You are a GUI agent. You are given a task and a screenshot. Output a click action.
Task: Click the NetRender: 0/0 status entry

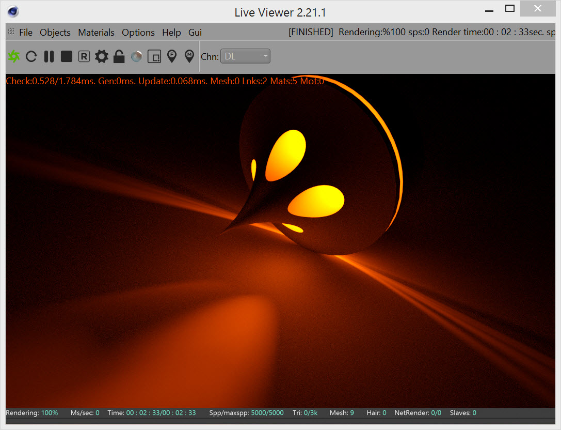tap(418, 413)
